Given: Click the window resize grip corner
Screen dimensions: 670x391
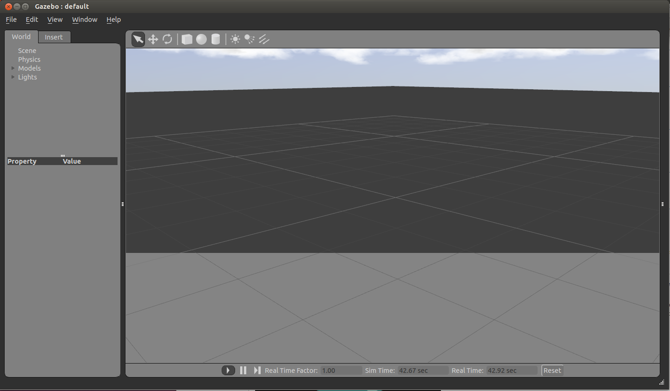Looking at the screenshot, I should tap(662, 383).
